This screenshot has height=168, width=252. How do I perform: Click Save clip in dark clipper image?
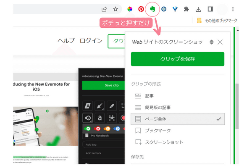pyautogui.click(x=103, y=85)
